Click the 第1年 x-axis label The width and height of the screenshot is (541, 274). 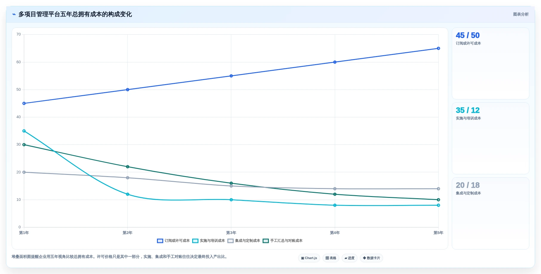coord(24,233)
